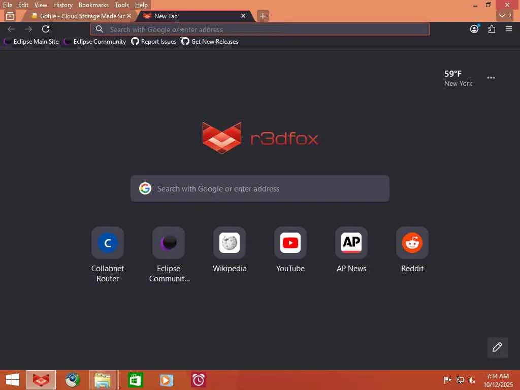Open Collabnet Router shortcut
Screen dimensions: 520x390
point(108,254)
